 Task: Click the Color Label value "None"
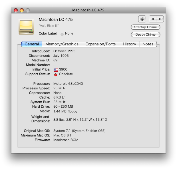click(x=69, y=33)
